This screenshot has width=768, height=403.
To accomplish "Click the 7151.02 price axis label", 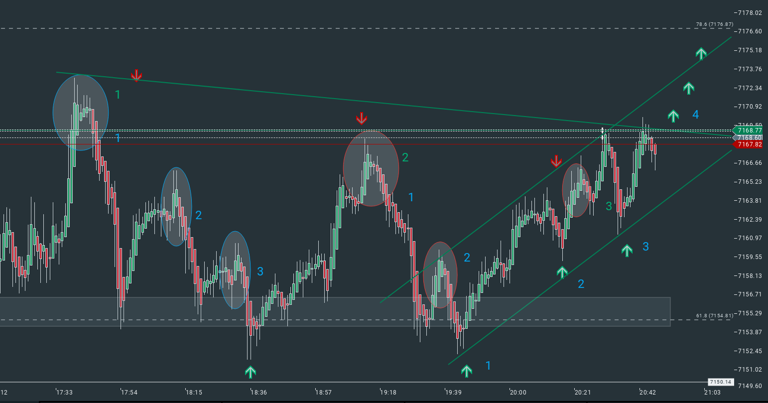I will [751, 370].
